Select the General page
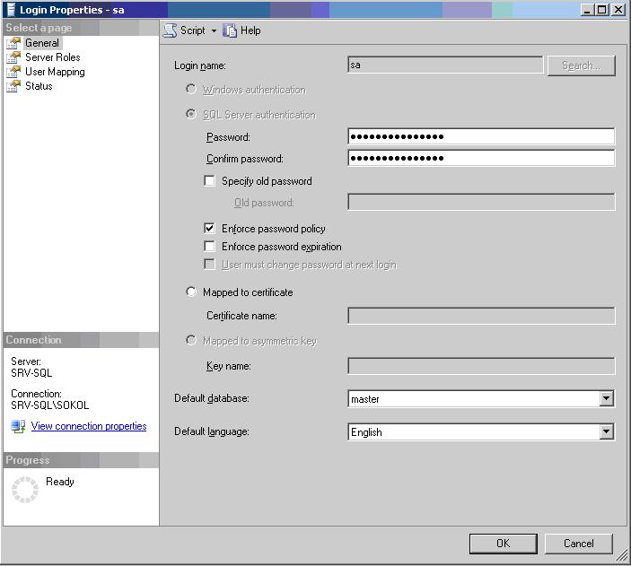 [x=42, y=43]
